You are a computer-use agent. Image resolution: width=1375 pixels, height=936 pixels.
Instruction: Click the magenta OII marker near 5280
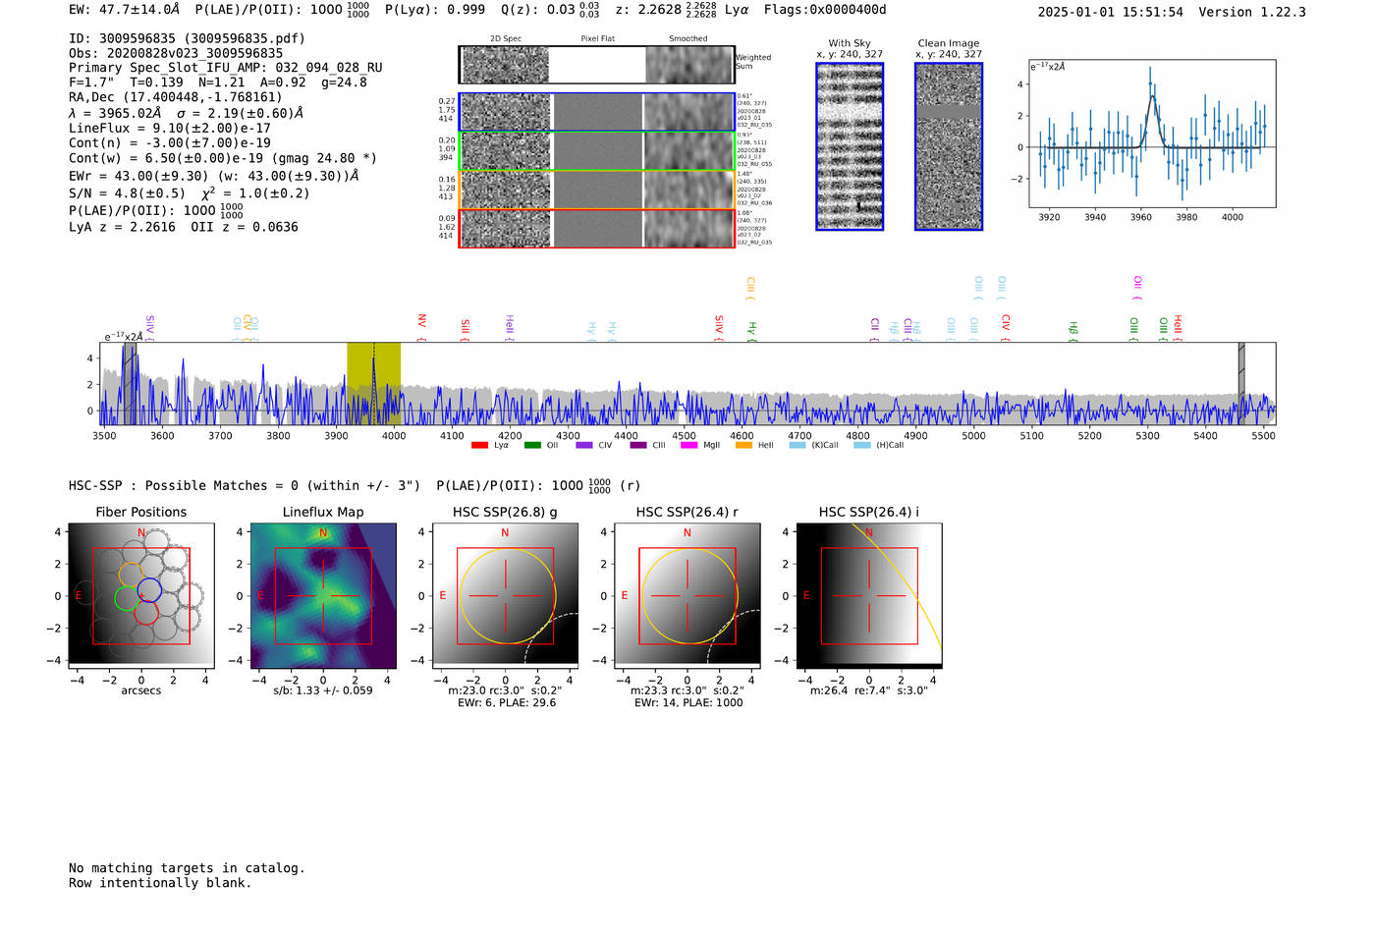pos(1137,286)
